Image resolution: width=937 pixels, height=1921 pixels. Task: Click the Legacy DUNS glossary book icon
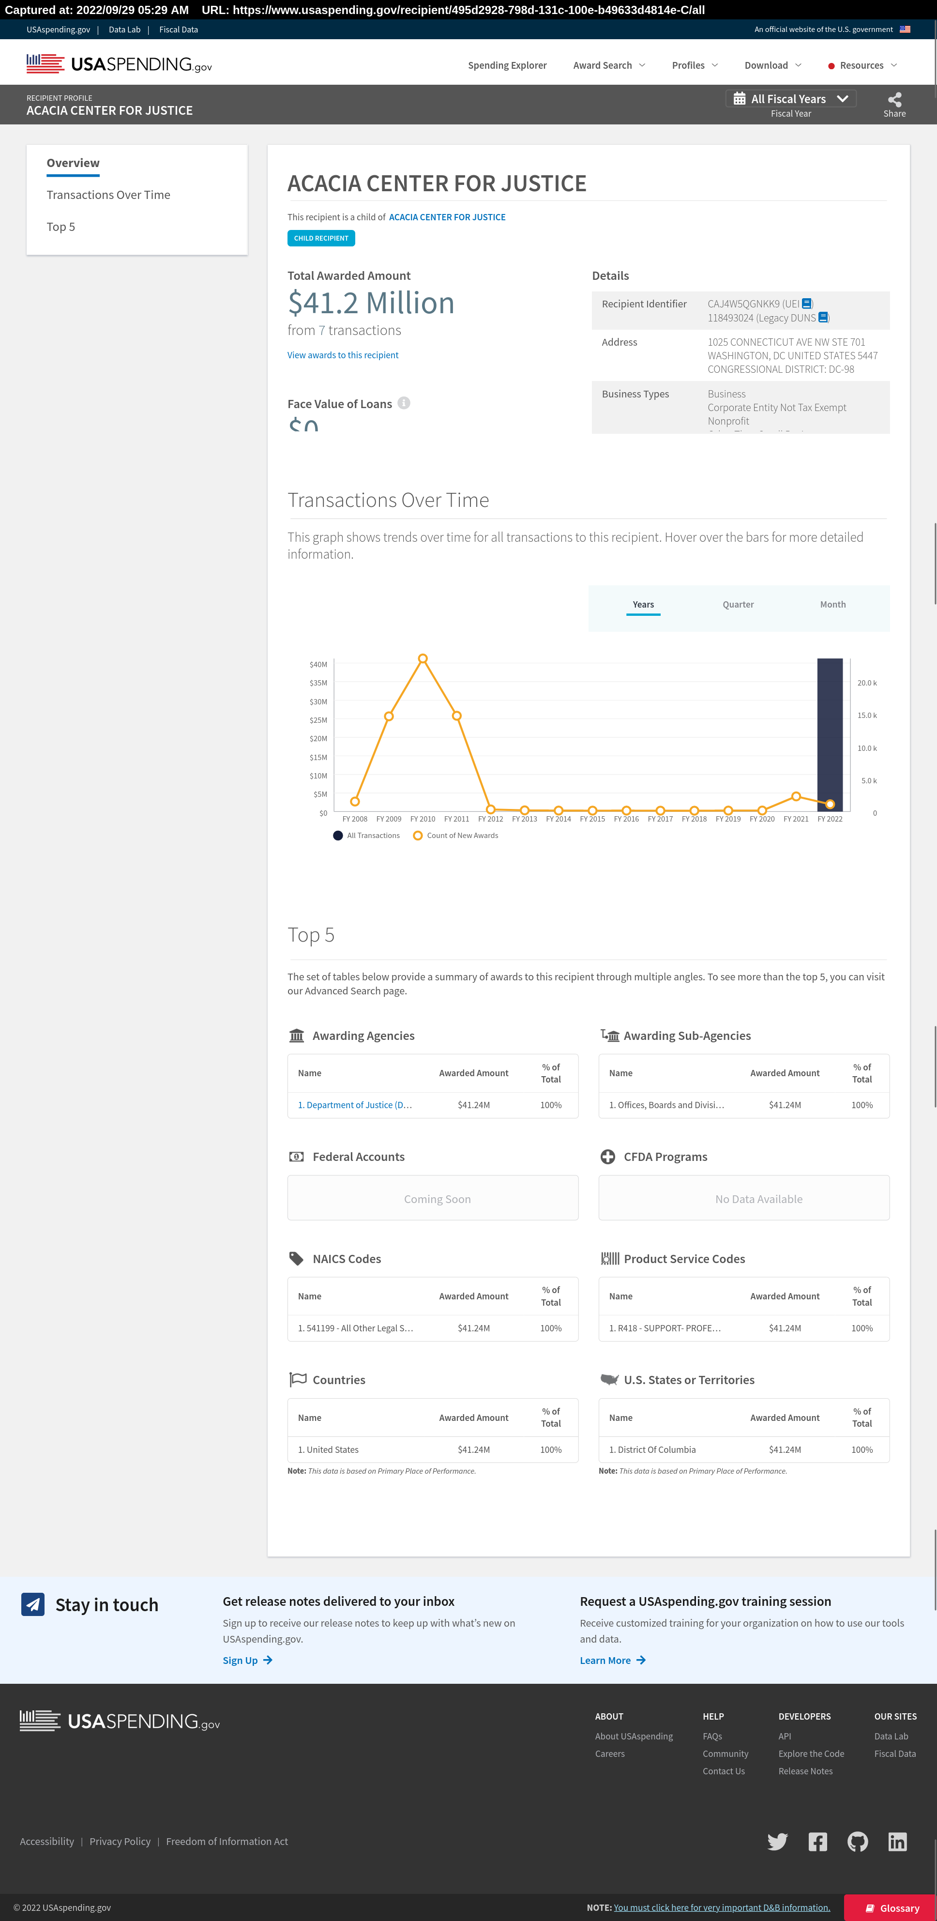tap(823, 318)
